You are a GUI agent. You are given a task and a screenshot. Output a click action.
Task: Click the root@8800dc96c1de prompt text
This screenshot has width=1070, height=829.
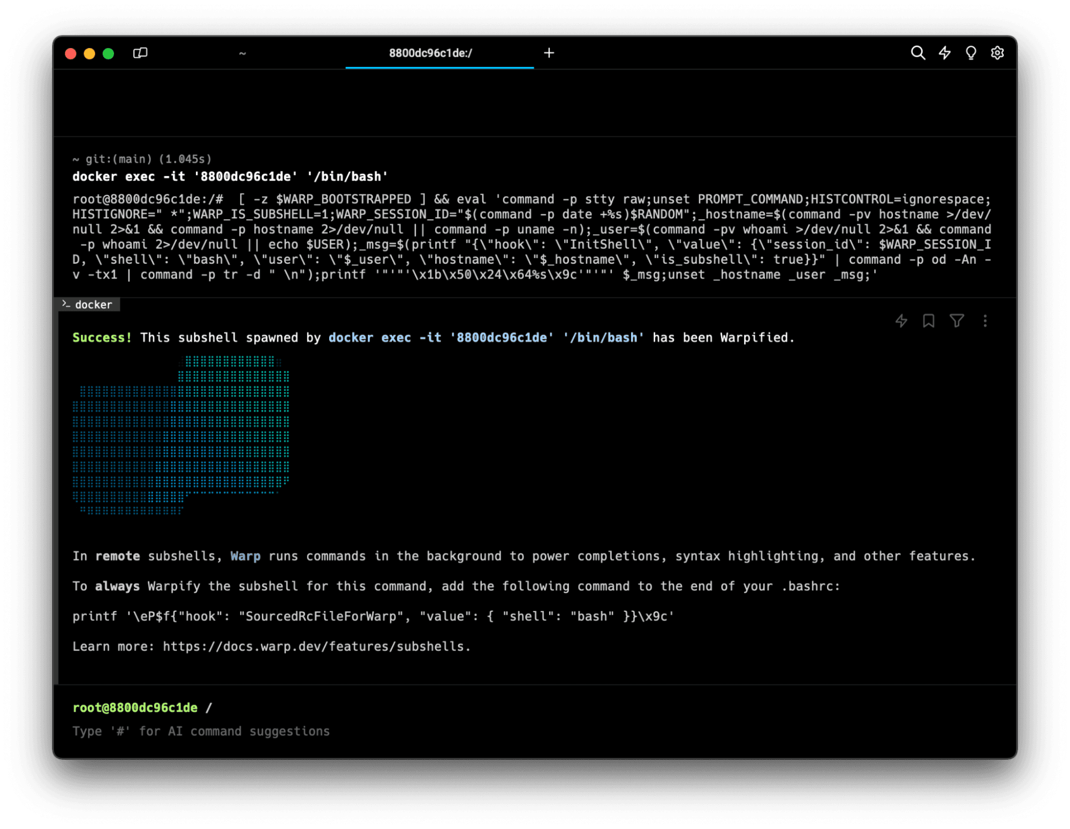(x=135, y=708)
